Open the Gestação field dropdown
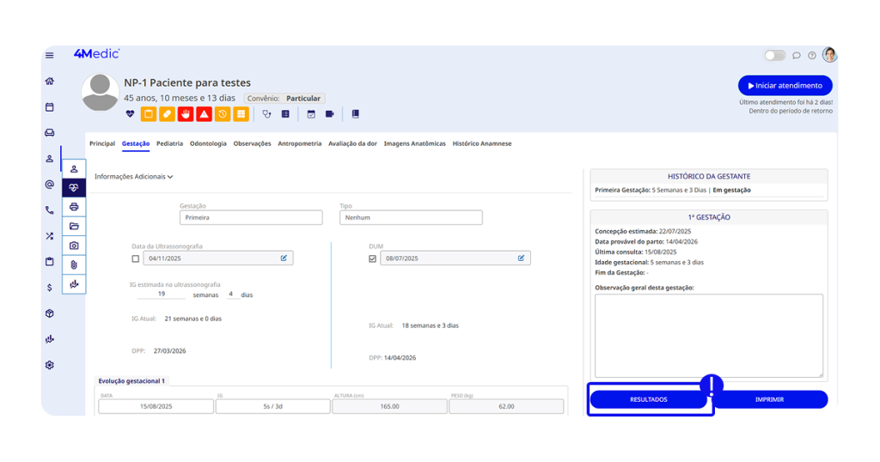 coord(250,218)
